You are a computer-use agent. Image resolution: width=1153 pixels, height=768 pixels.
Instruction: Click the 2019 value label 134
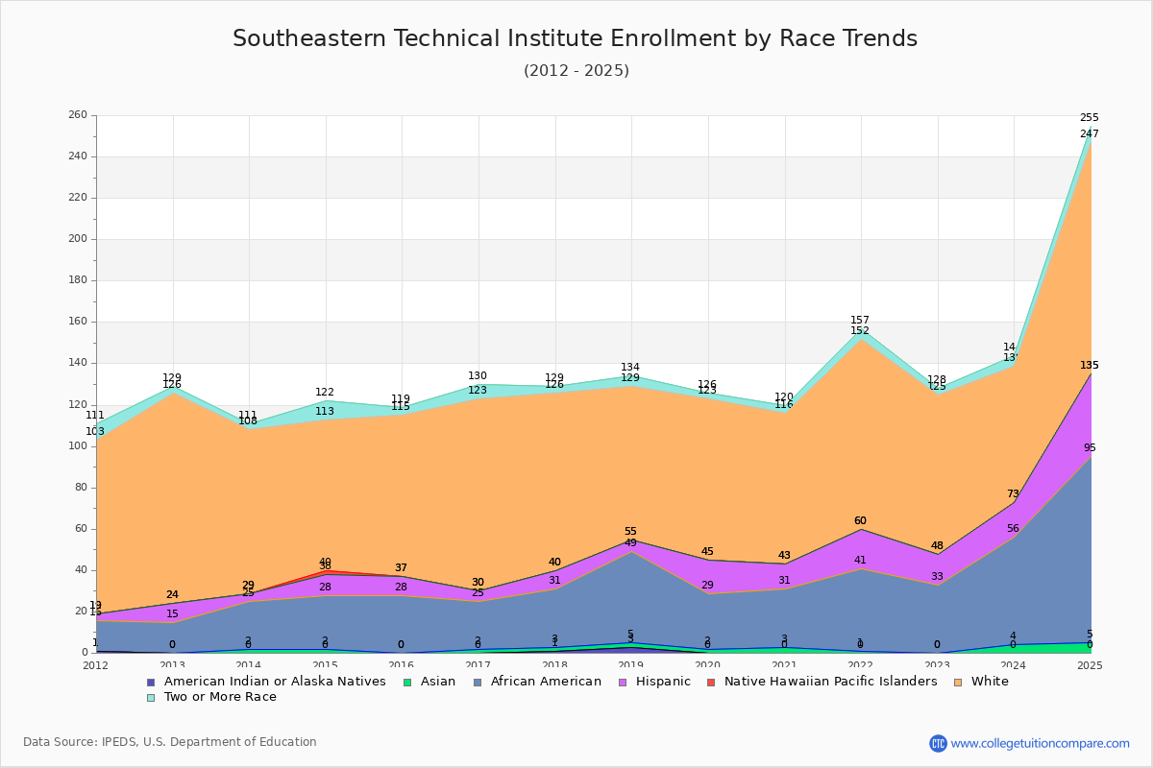pos(630,368)
